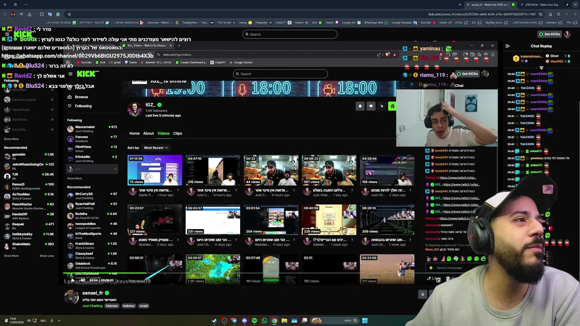The width and height of the screenshot is (580, 326).
Task: Click the sensei_fr streamer avatar
Action: [x=72, y=297]
